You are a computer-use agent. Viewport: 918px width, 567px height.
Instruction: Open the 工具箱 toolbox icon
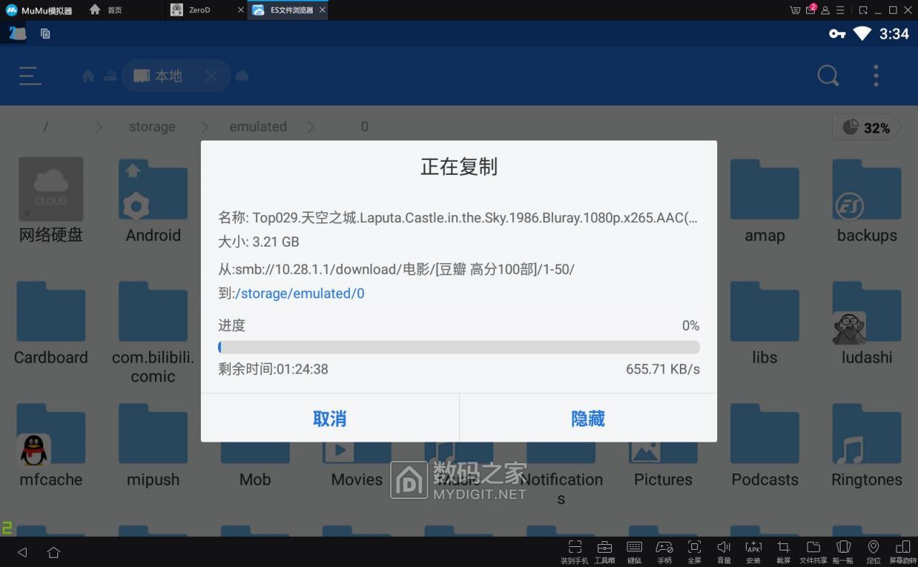pyautogui.click(x=605, y=551)
